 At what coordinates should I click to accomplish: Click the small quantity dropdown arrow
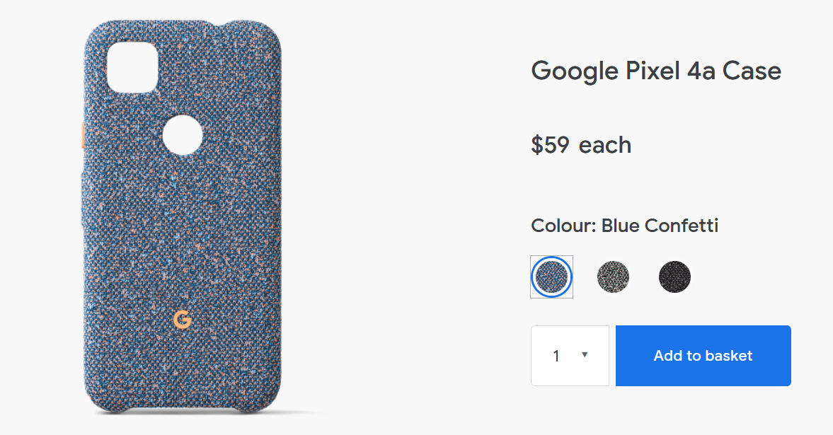tap(585, 355)
